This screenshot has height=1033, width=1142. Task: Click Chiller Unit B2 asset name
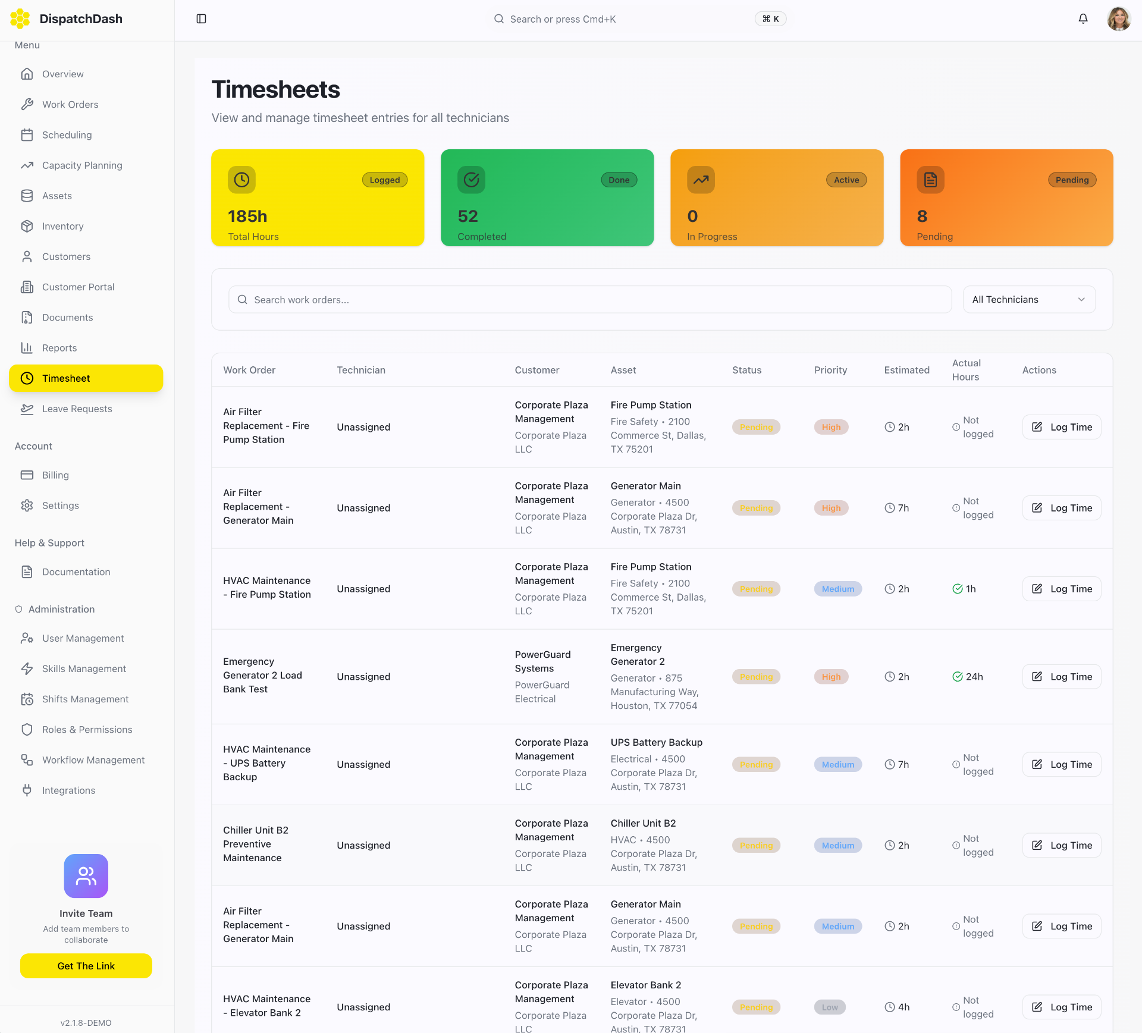click(643, 823)
